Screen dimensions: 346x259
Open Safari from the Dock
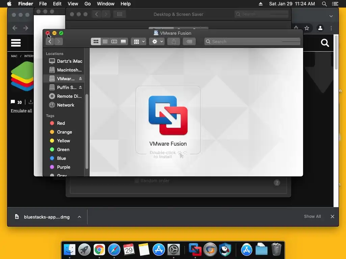point(114,250)
